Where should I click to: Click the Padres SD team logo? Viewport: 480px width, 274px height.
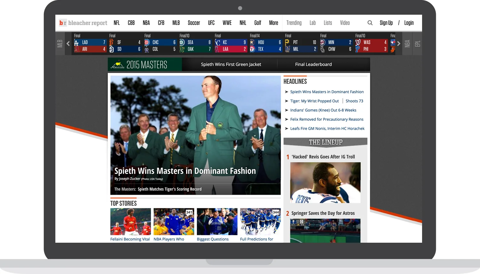pyautogui.click(x=111, y=49)
